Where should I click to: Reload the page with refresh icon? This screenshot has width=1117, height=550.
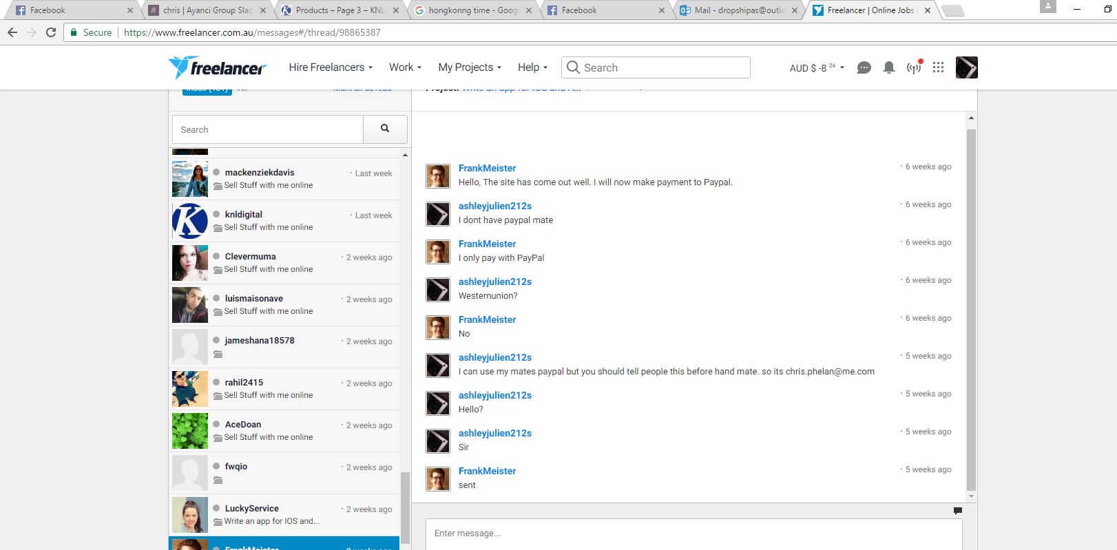point(51,32)
